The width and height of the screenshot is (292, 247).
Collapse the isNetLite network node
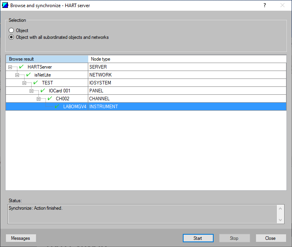coord(17,75)
